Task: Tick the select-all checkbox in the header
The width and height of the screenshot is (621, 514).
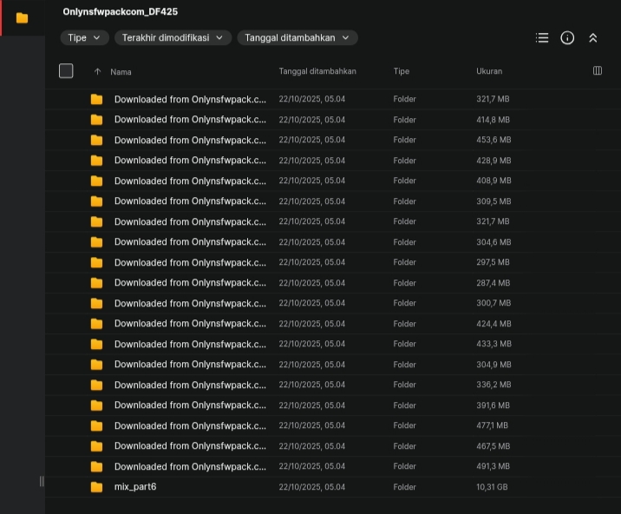Action: tap(66, 71)
